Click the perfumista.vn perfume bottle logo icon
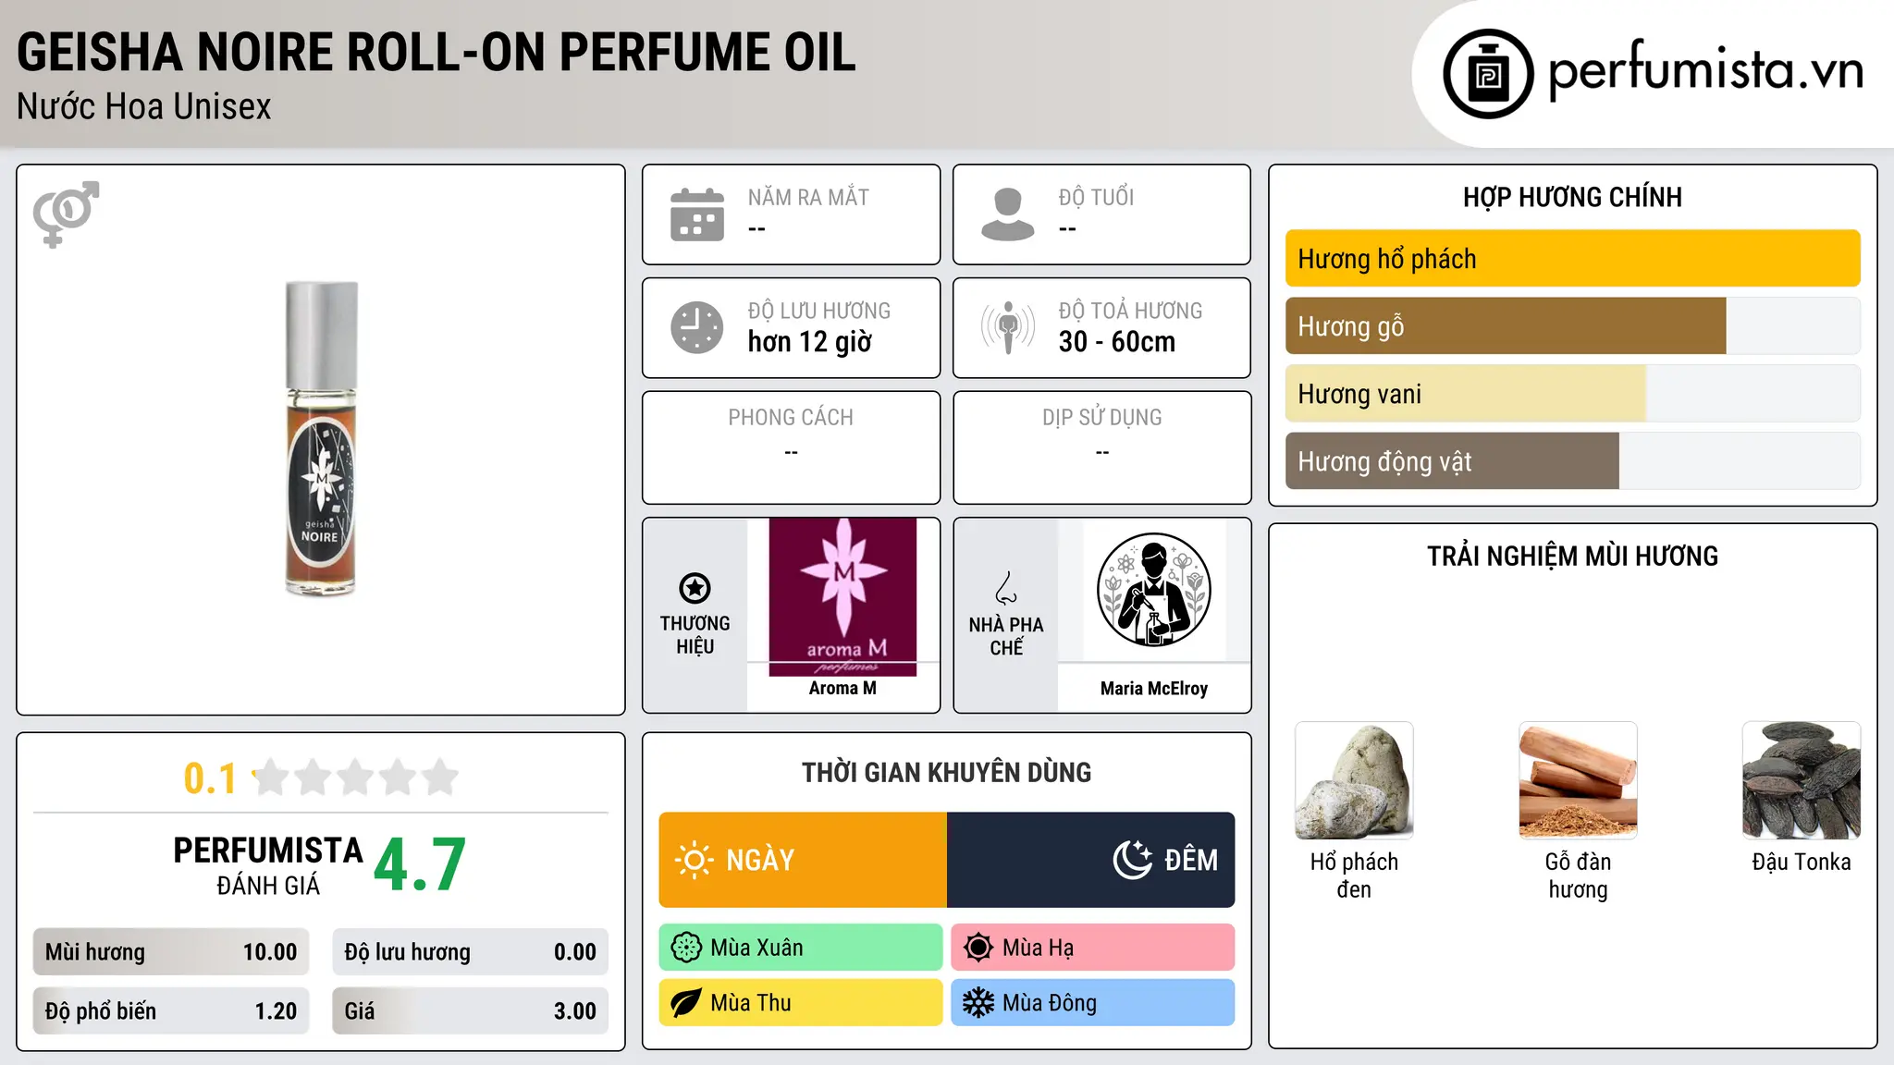The image size is (1894, 1065). pyautogui.click(x=1488, y=74)
